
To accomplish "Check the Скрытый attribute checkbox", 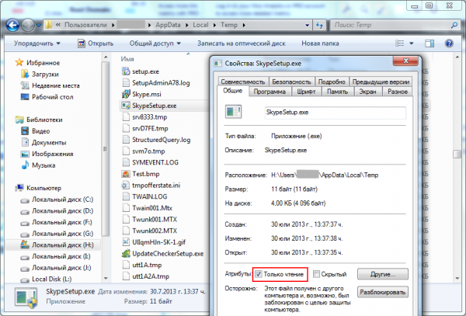I will coord(317,274).
